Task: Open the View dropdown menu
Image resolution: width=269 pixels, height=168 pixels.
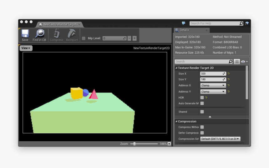Action: point(26,48)
